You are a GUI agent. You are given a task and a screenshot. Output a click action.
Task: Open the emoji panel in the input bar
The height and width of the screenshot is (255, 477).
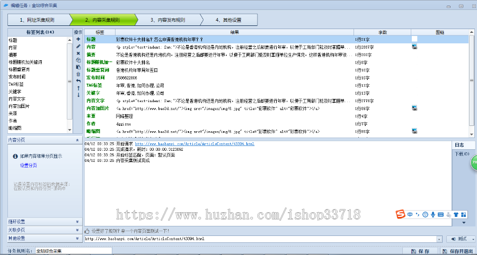pyautogui.click(x=425, y=215)
